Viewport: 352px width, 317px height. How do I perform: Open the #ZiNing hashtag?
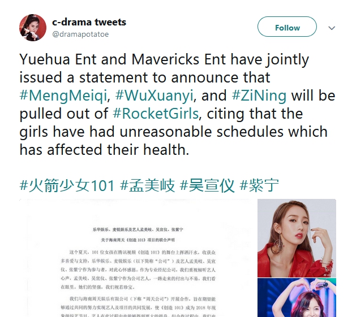[x=259, y=95]
